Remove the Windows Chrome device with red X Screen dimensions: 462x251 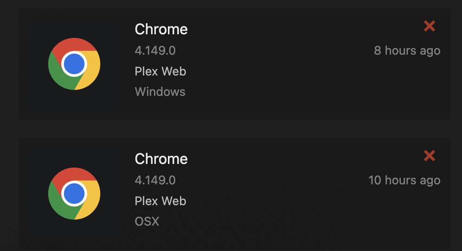click(x=430, y=26)
